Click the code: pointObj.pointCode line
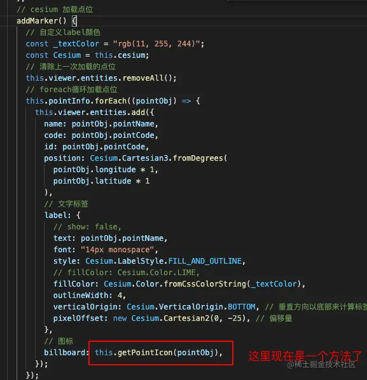 coord(101,135)
